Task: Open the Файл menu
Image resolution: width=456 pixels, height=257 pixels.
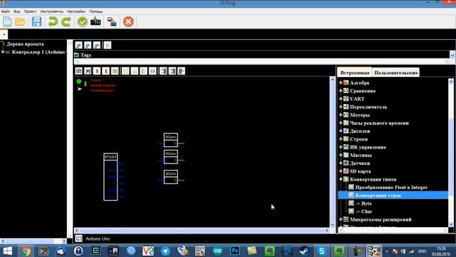Action: tap(6, 11)
